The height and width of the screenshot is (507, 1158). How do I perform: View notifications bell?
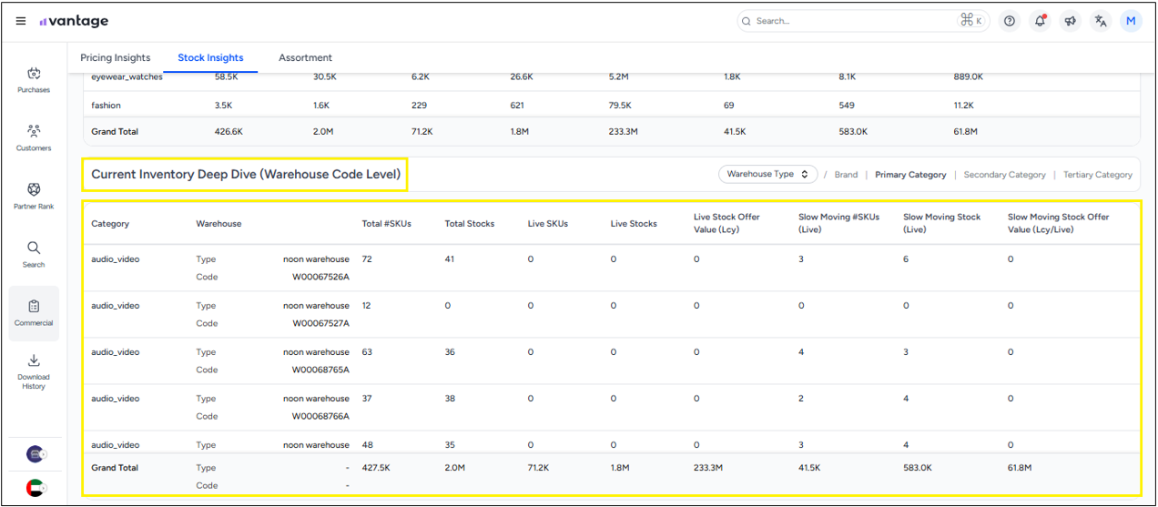1040,21
